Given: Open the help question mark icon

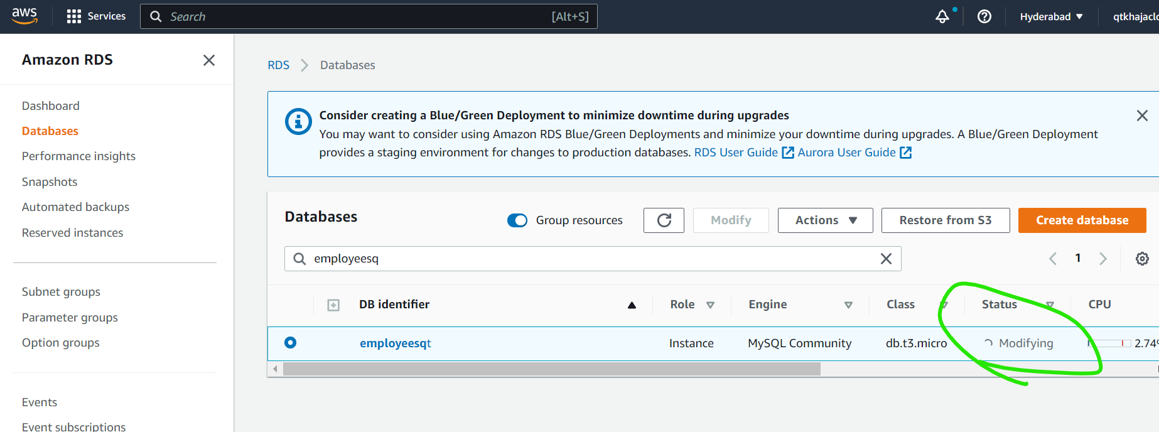Looking at the screenshot, I should pos(984,16).
